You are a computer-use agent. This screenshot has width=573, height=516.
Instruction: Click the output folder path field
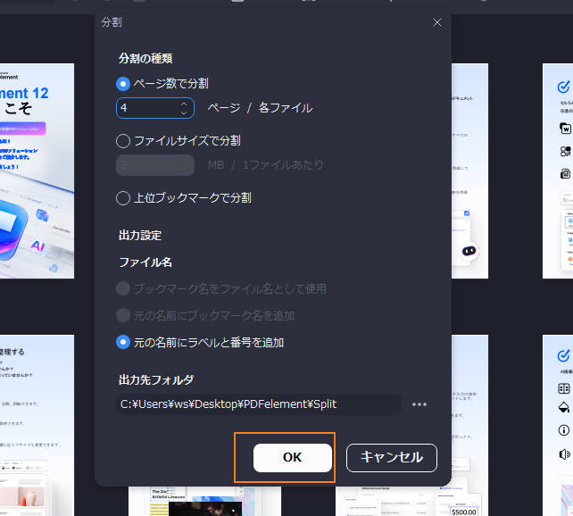tap(259, 404)
